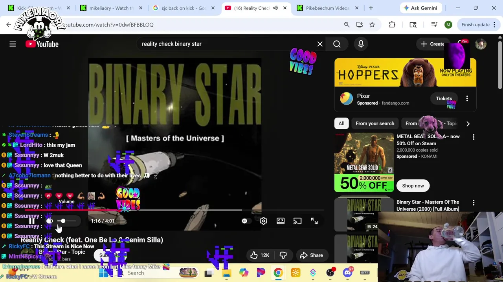Install the app from address bar icon
503x282 pixels.
coord(359,25)
